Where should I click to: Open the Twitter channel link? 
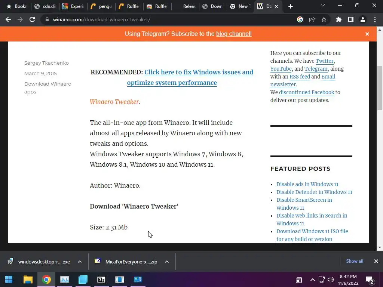pyautogui.click(x=324, y=61)
